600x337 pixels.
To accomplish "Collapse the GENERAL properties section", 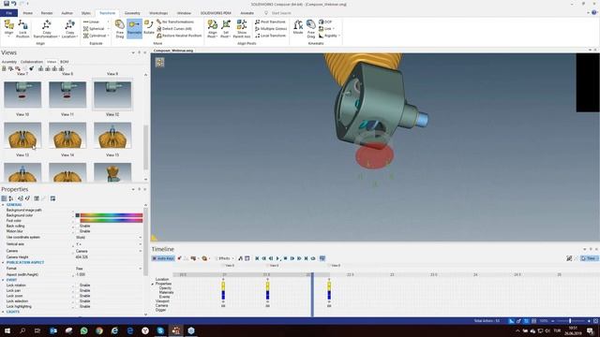I will pos(3,205).
